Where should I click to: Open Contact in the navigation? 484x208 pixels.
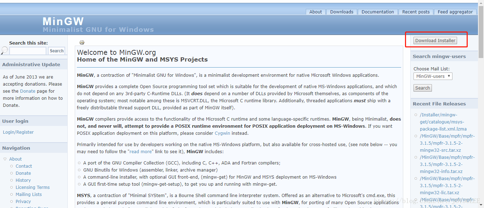point(24,166)
